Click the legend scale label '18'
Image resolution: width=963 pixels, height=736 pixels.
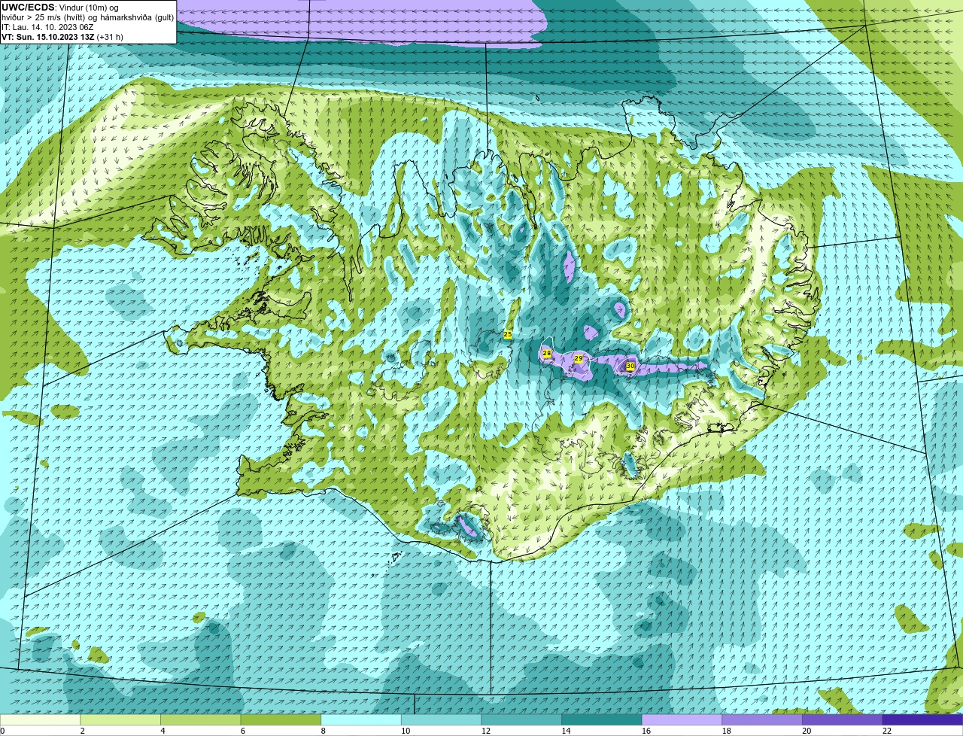click(727, 730)
